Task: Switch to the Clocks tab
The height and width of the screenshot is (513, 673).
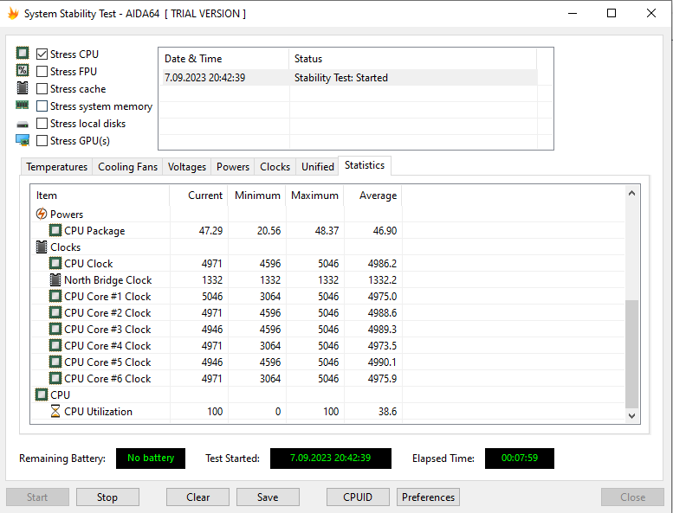Action: click(x=275, y=167)
